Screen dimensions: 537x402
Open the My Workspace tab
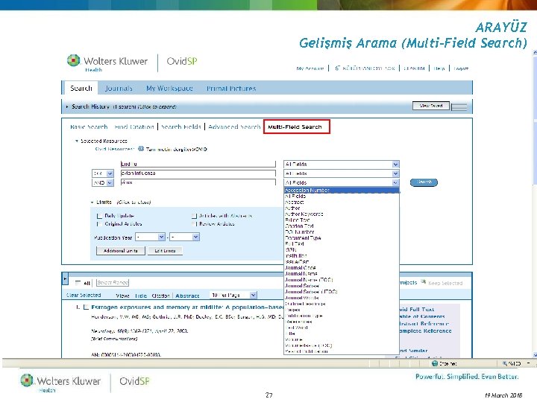pos(169,88)
